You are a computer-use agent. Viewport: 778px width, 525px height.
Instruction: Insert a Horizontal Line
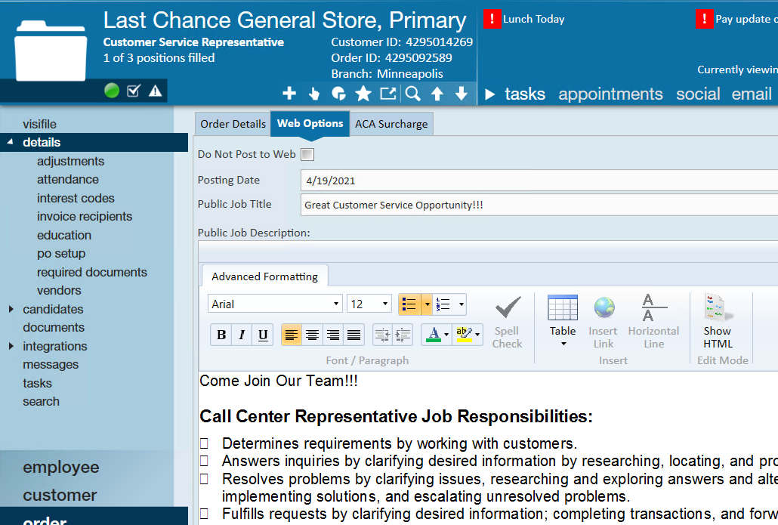(653, 323)
